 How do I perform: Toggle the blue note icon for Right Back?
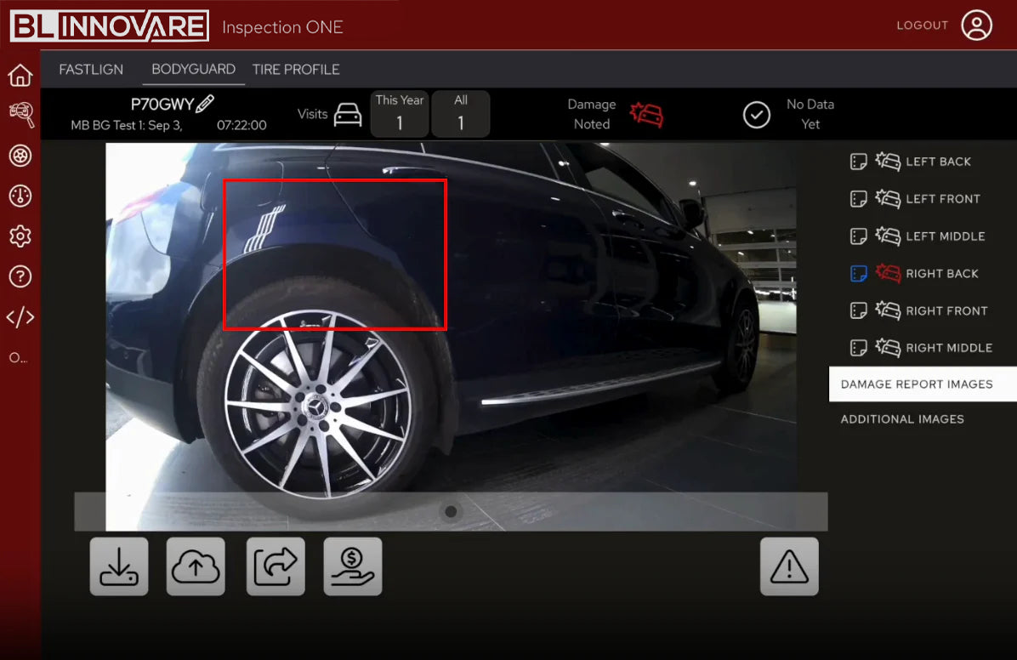pyautogui.click(x=859, y=274)
